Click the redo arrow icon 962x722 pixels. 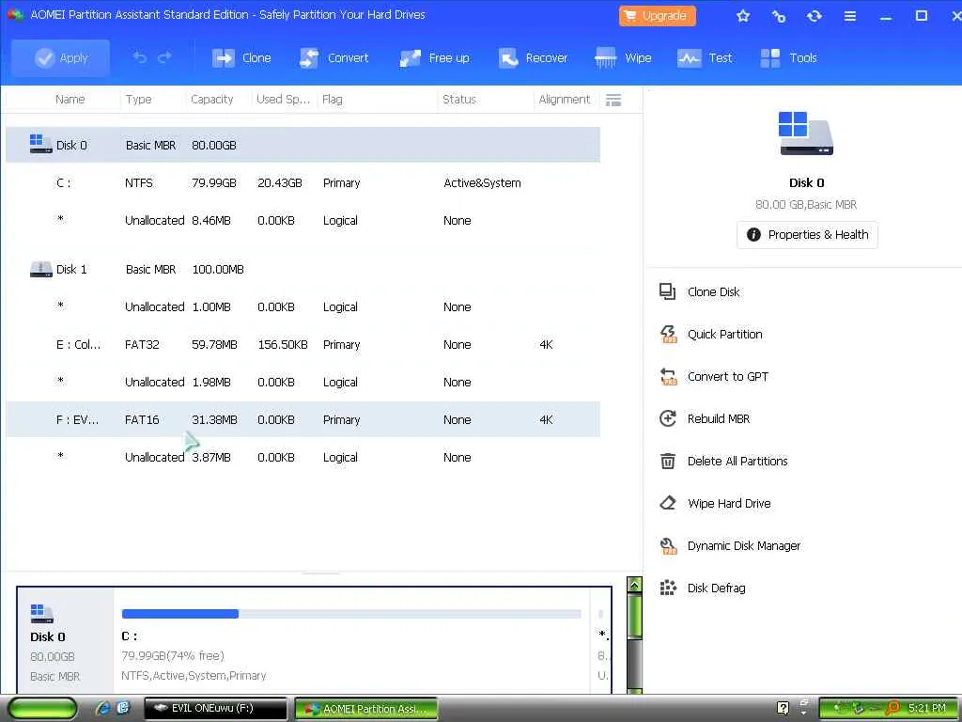pyautogui.click(x=164, y=57)
